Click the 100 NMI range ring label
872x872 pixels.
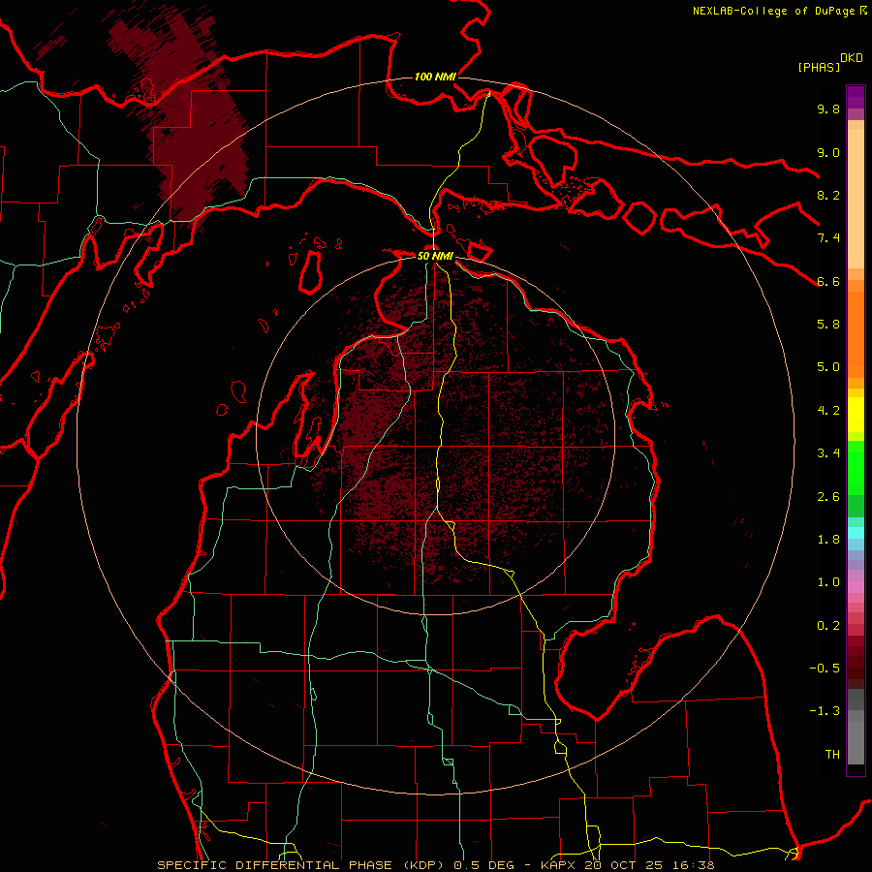(435, 77)
